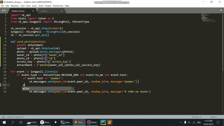Close the untitled tab via its unsaved dot
The height and width of the screenshot is (126, 224).
62,11
